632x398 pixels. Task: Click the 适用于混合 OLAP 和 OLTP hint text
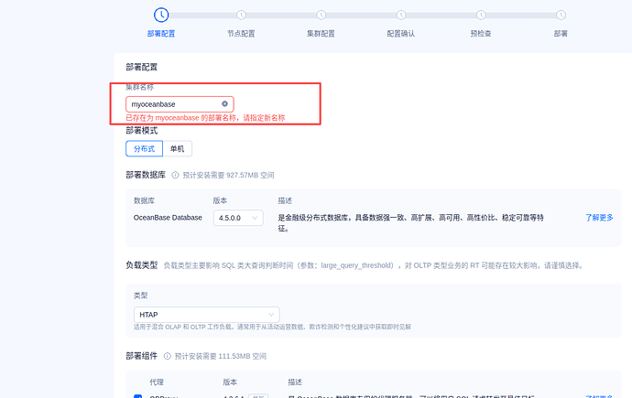click(272, 327)
